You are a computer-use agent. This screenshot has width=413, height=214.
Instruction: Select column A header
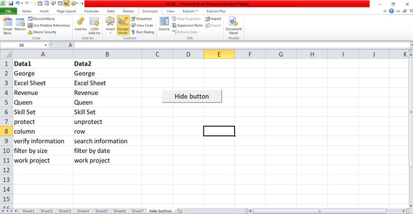click(43, 54)
